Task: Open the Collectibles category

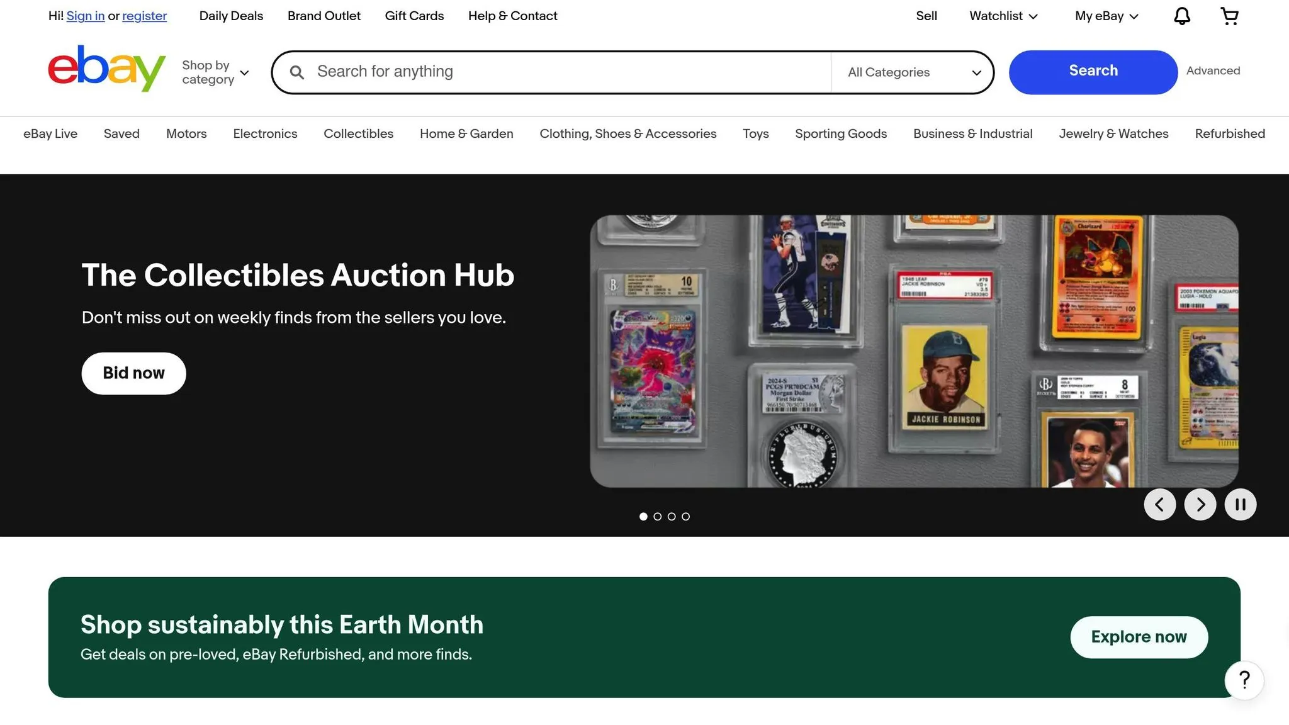Action: 358,133
